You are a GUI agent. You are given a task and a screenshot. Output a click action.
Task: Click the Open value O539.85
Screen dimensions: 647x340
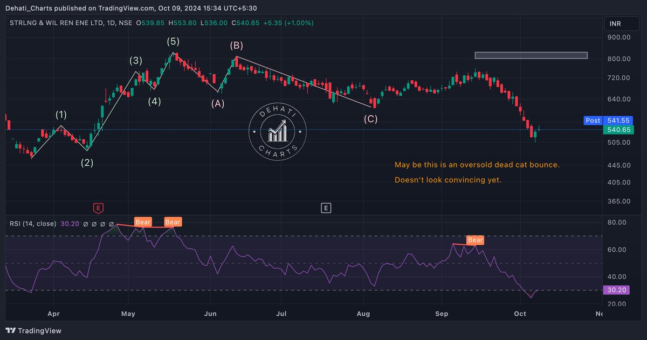(150, 23)
